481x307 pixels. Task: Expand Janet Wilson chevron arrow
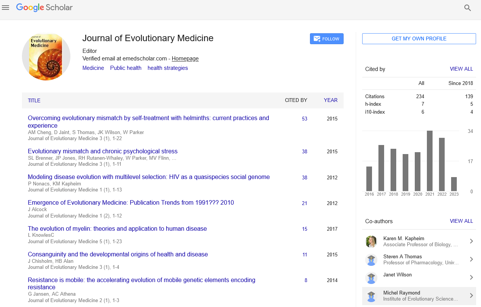pyautogui.click(x=471, y=278)
